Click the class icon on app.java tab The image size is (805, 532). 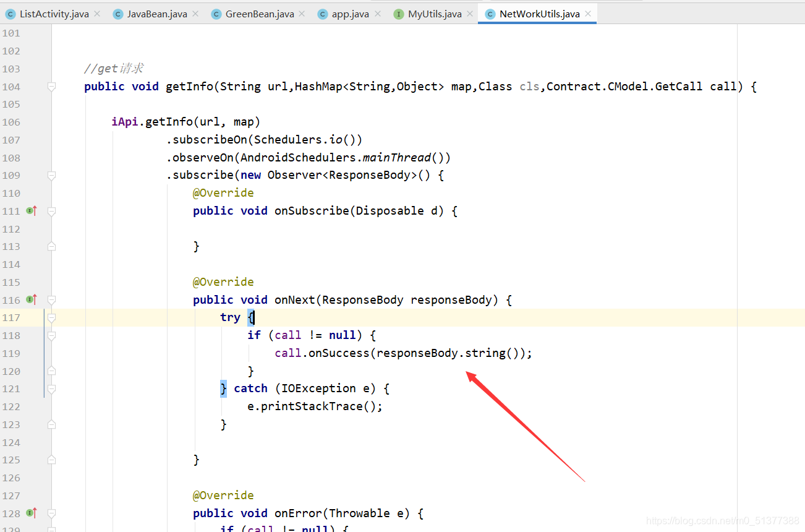(323, 14)
